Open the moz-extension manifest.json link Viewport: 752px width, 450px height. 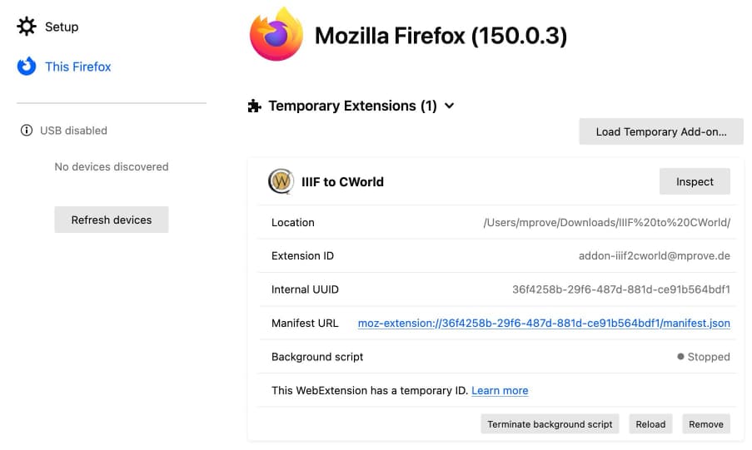(x=544, y=324)
